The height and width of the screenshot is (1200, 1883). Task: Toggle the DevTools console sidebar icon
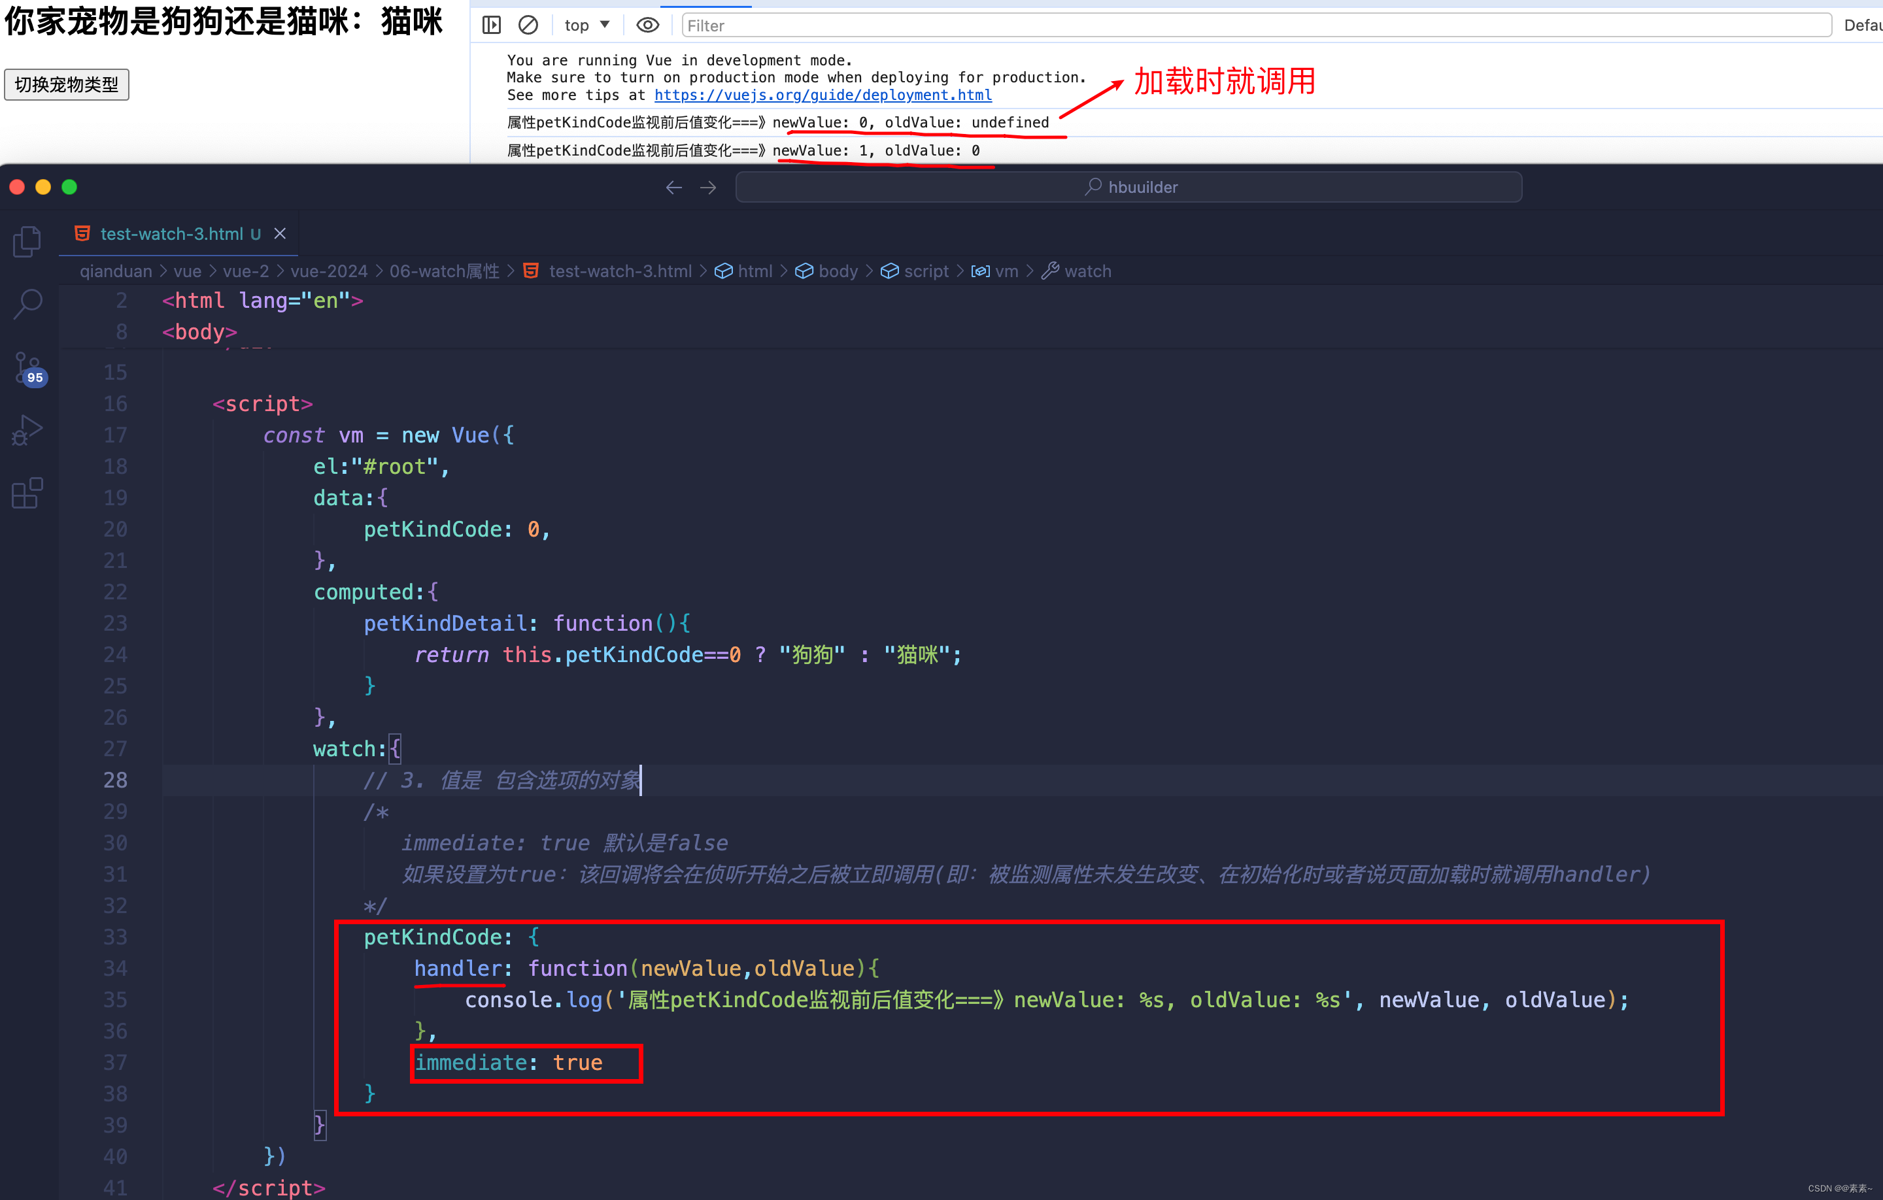click(491, 25)
